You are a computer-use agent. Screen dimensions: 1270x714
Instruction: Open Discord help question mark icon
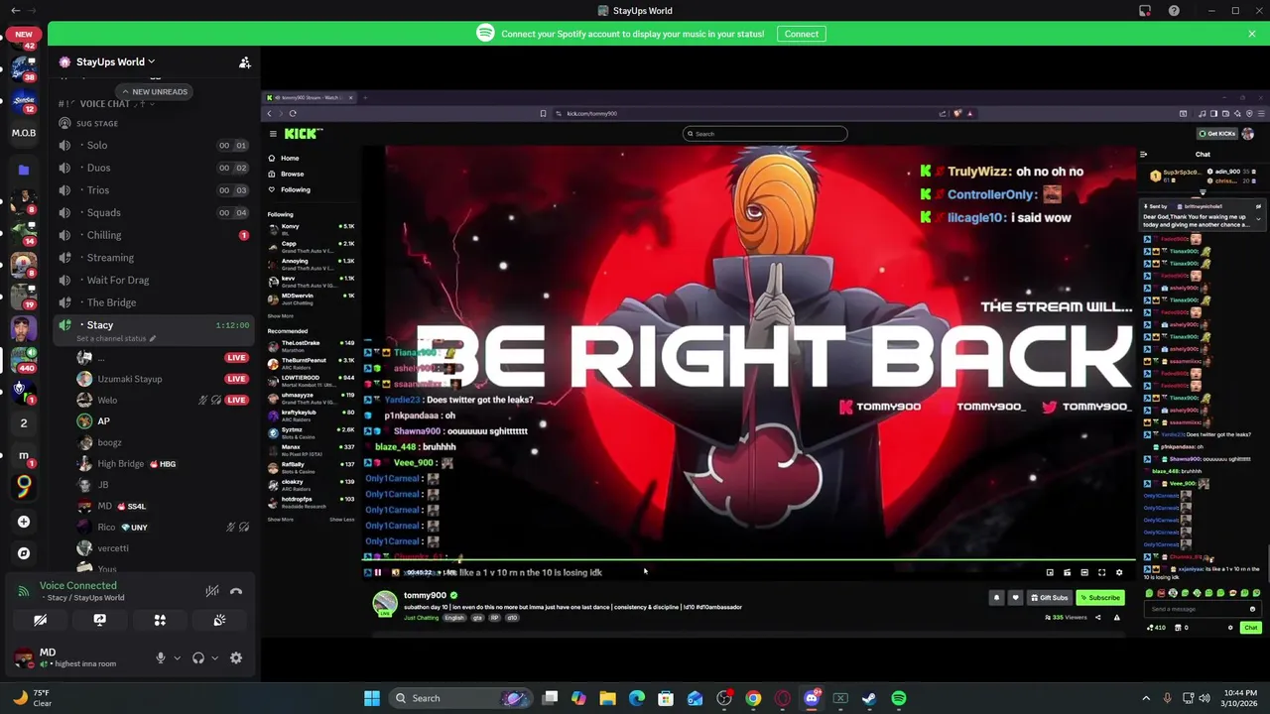tap(1174, 11)
